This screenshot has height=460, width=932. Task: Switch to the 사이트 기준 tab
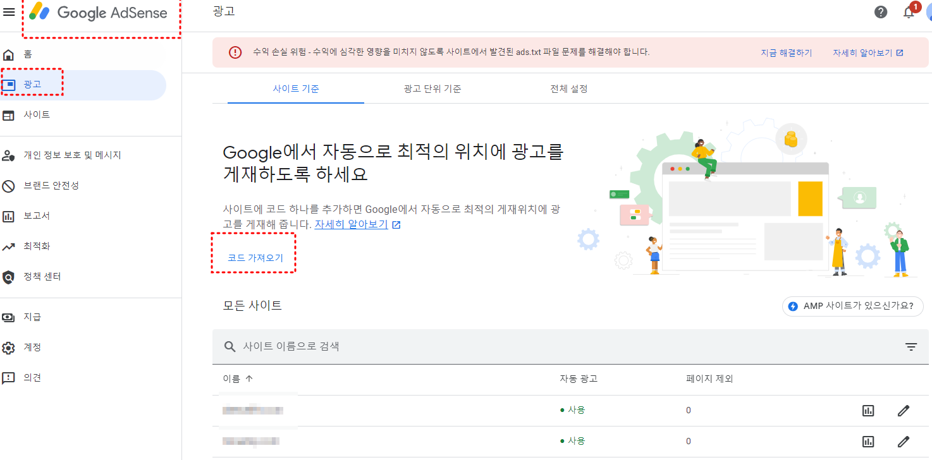pos(296,89)
